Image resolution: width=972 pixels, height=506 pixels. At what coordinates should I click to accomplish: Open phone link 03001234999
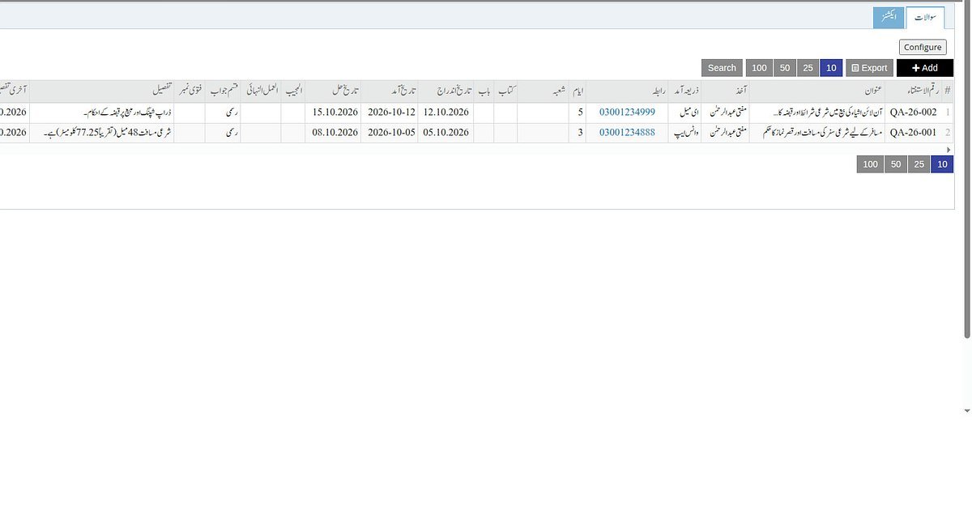pyautogui.click(x=627, y=113)
